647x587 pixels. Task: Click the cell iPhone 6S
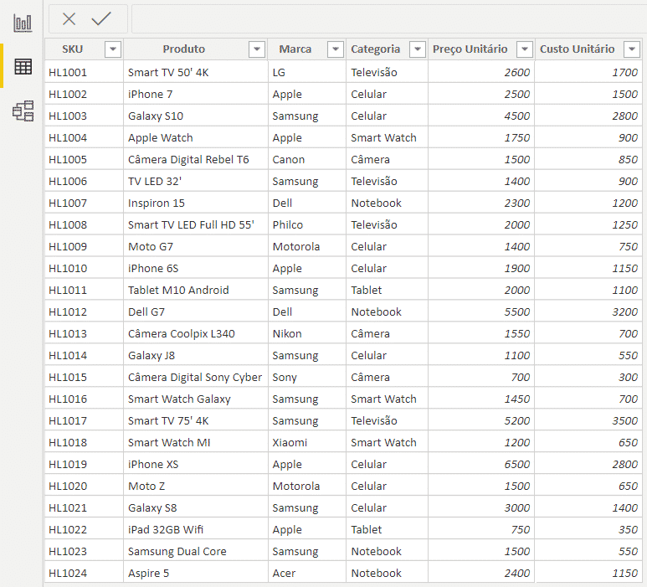pyautogui.click(x=196, y=268)
